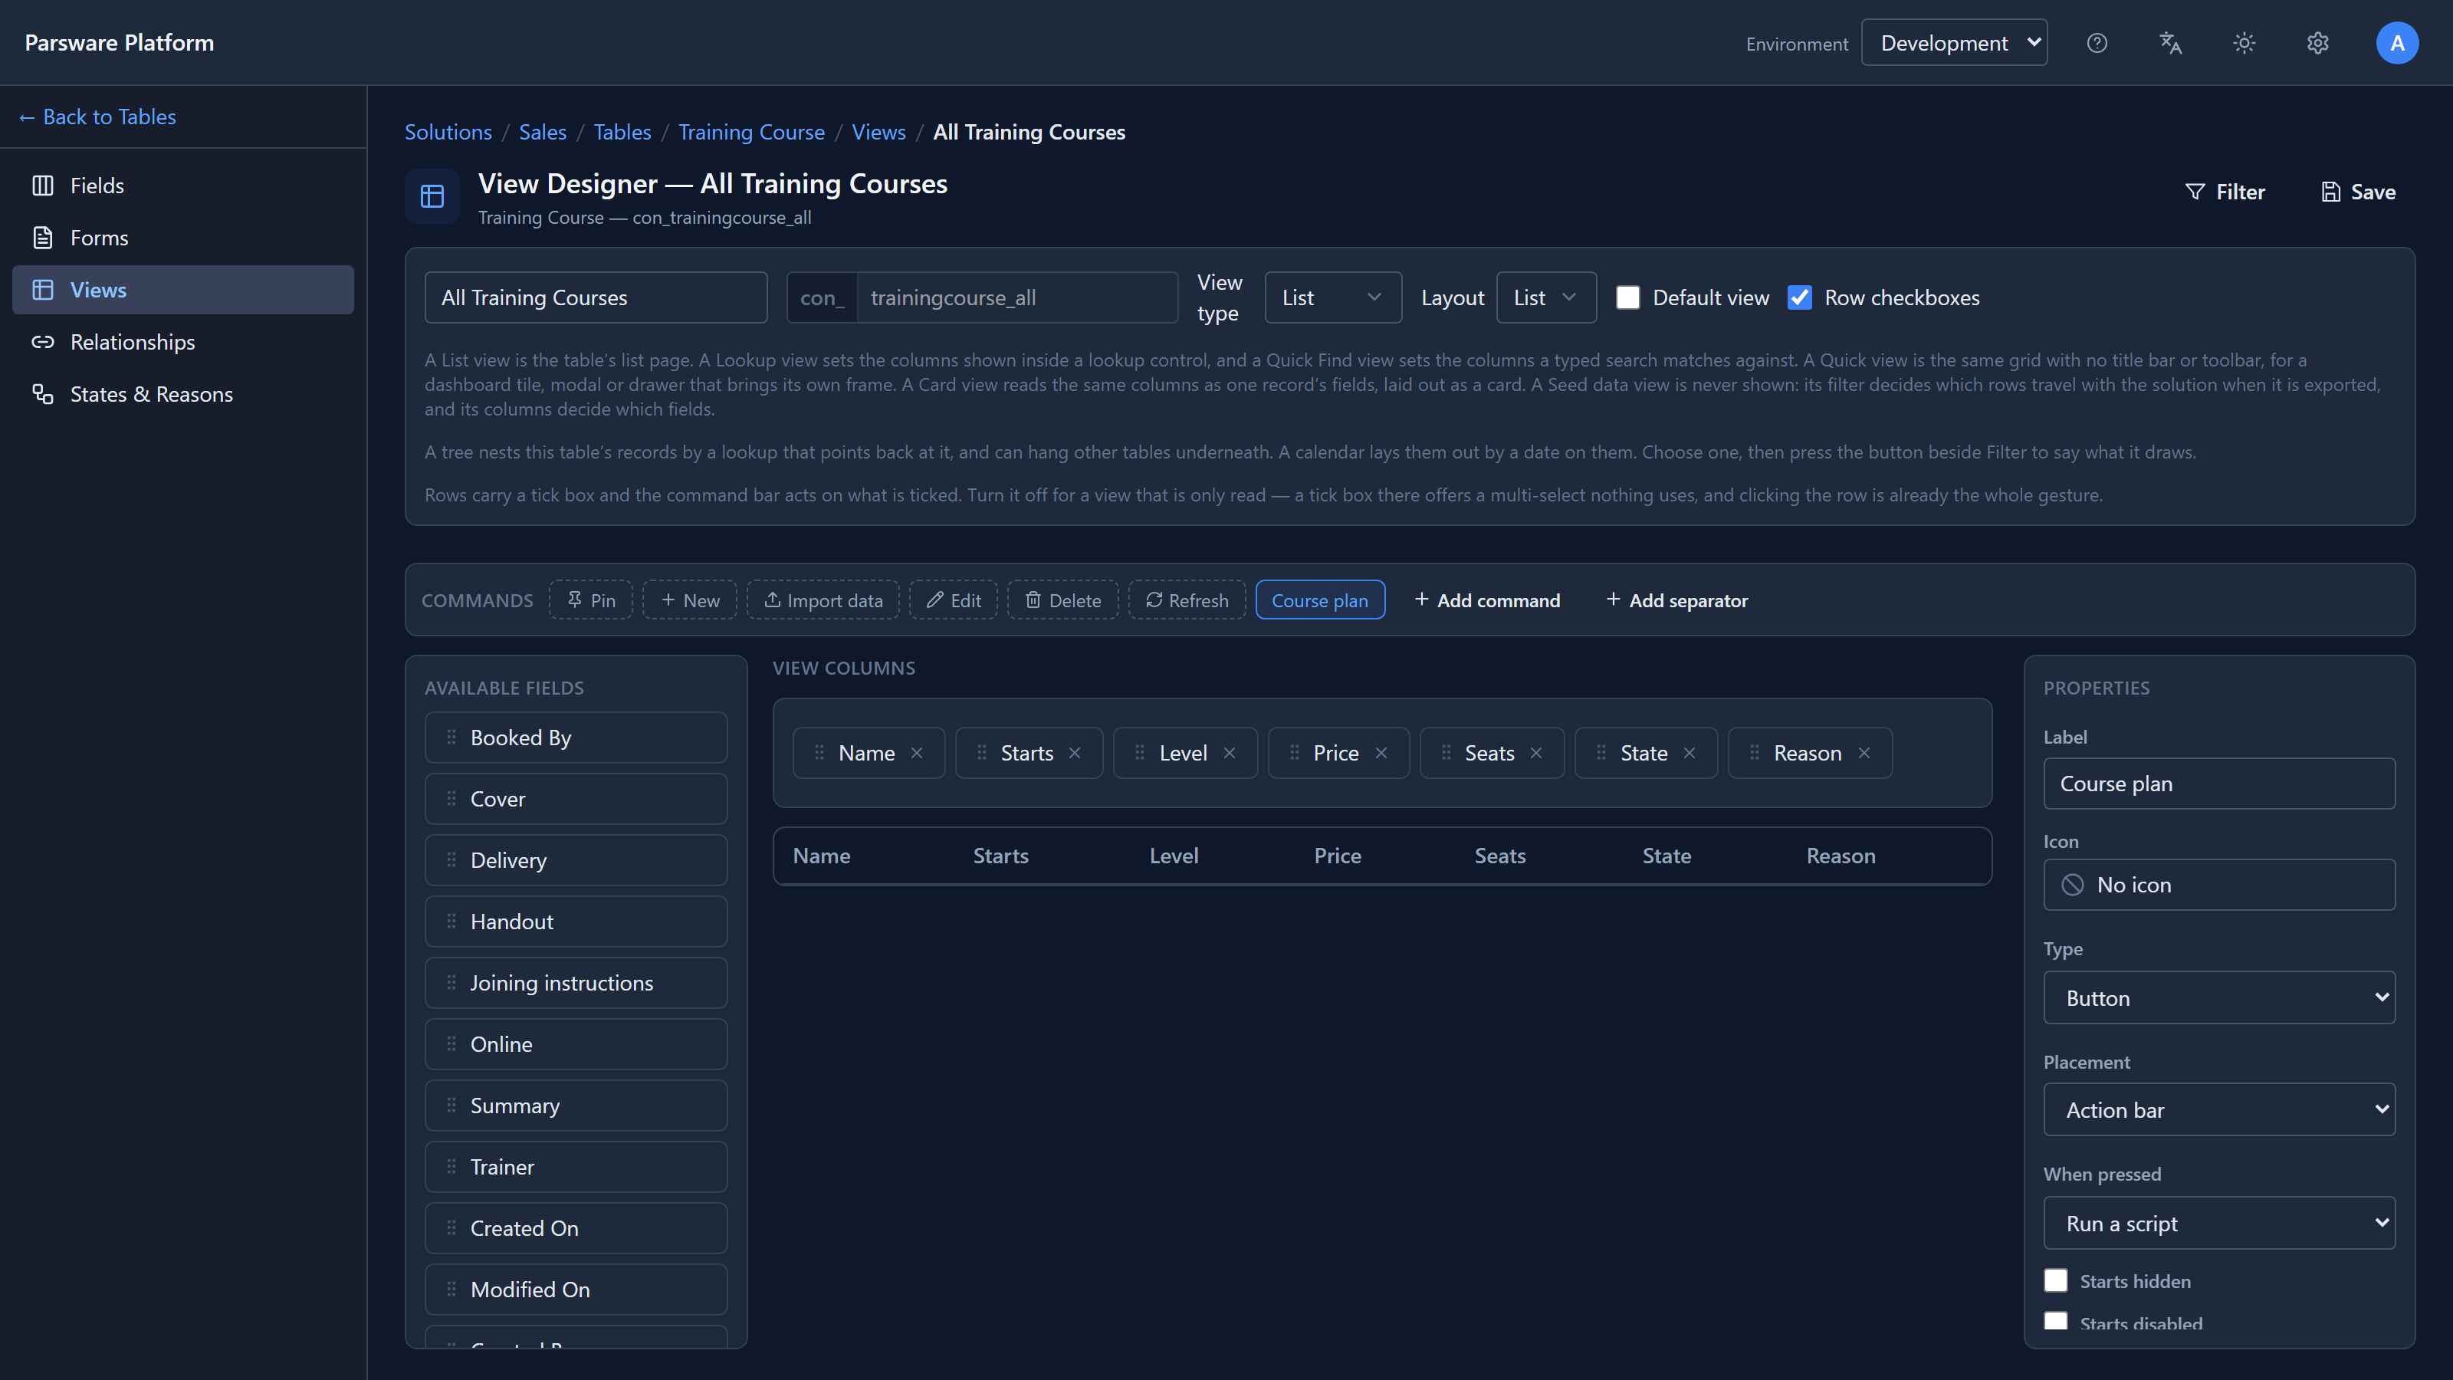Open the user avatar A menu

pos(2397,43)
